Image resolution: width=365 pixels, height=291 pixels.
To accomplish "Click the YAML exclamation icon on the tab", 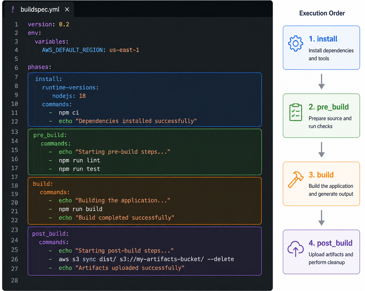I will [13, 9].
